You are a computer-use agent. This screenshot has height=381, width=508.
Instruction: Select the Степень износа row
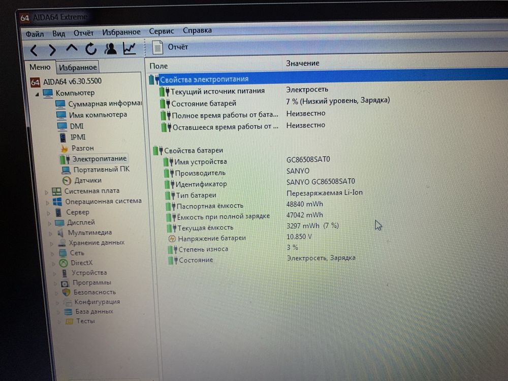tap(203, 249)
